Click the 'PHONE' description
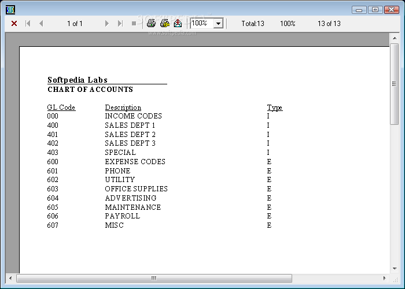The image size is (405, 289). pyautogui.click(x=117, y=171)
